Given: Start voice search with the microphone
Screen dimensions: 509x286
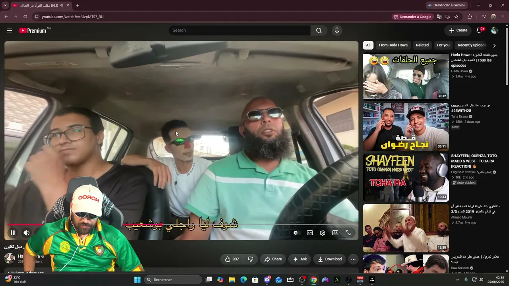Looking at the screenshot, I should (337, 30).
